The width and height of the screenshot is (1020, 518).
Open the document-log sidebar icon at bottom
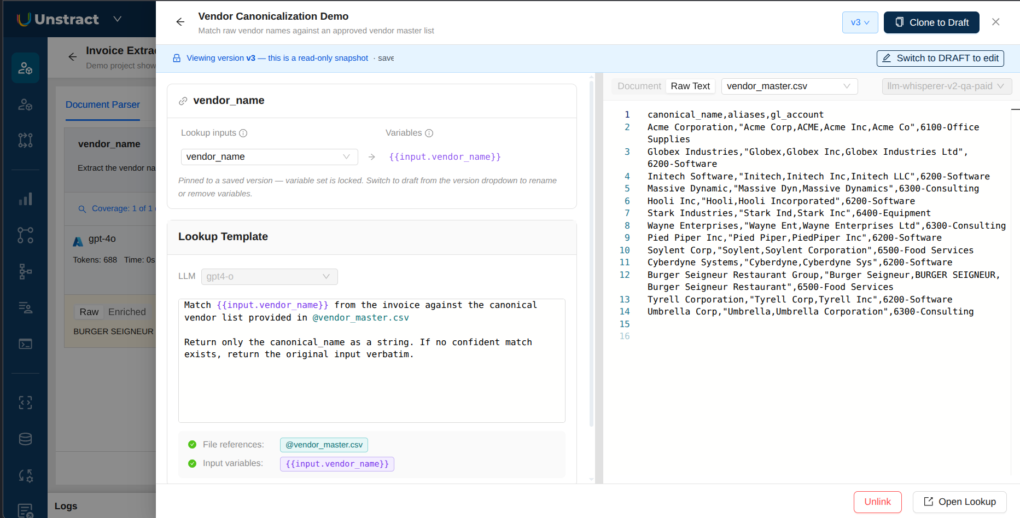click(x=25, y=510)
